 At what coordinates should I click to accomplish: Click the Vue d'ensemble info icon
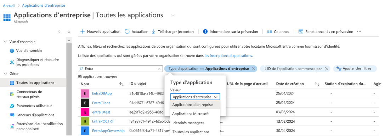pyautogui.click(x=12, y=51)
